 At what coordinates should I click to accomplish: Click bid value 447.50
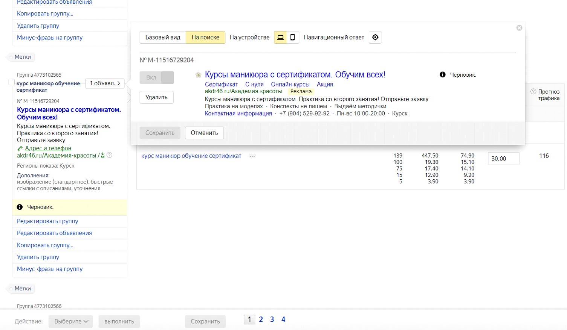[x=430, y=156]
